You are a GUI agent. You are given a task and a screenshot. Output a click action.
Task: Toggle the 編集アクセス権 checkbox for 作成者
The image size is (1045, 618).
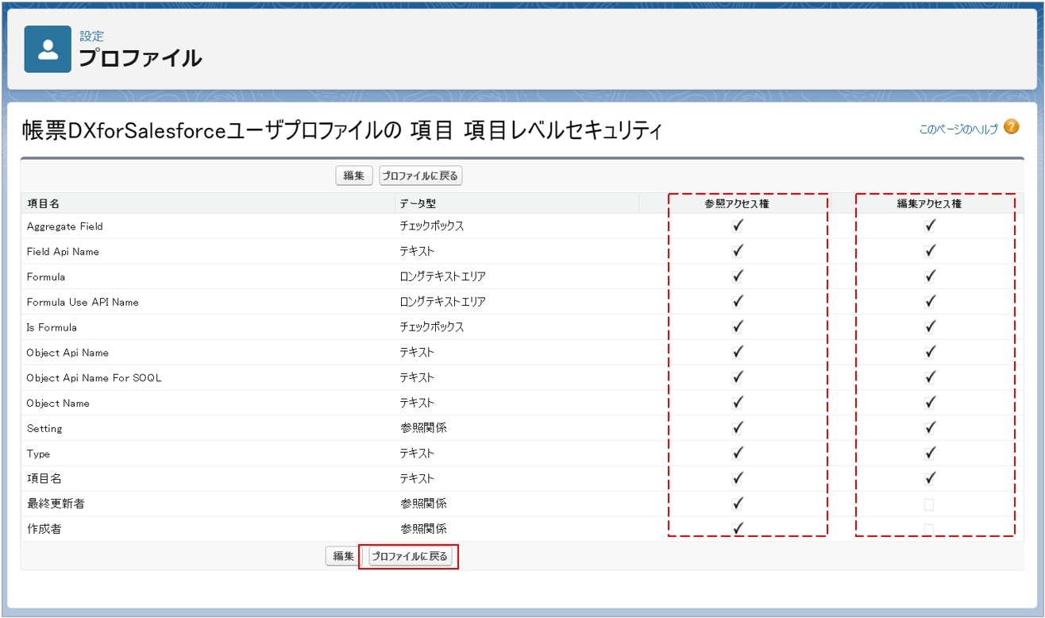coord(929,529)
